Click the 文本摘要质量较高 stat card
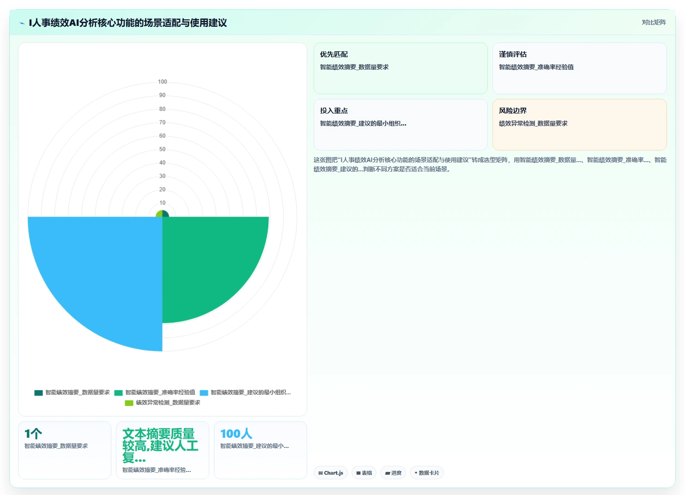685x495 pixels. (x=163, y=450)
